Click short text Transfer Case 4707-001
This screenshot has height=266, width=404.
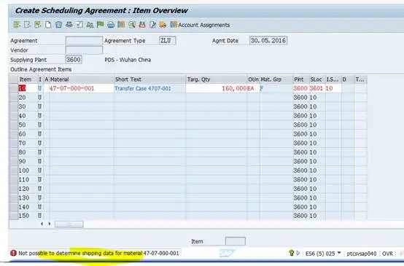tap(149, 88)
